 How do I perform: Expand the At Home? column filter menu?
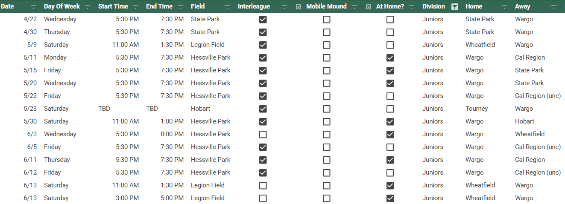pos(412,7)
